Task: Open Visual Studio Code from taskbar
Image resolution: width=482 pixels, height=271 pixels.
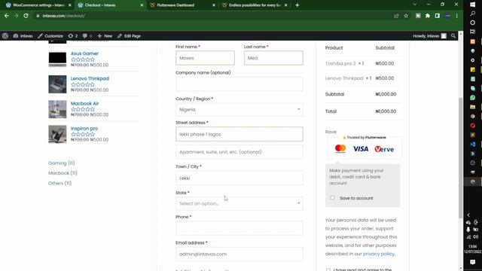Action: tap(473, 144)
